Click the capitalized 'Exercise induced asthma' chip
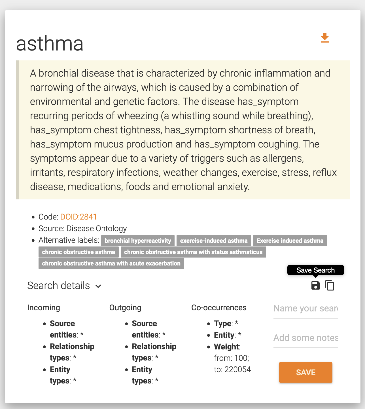The image size is (365, 409). pos(290,241)
